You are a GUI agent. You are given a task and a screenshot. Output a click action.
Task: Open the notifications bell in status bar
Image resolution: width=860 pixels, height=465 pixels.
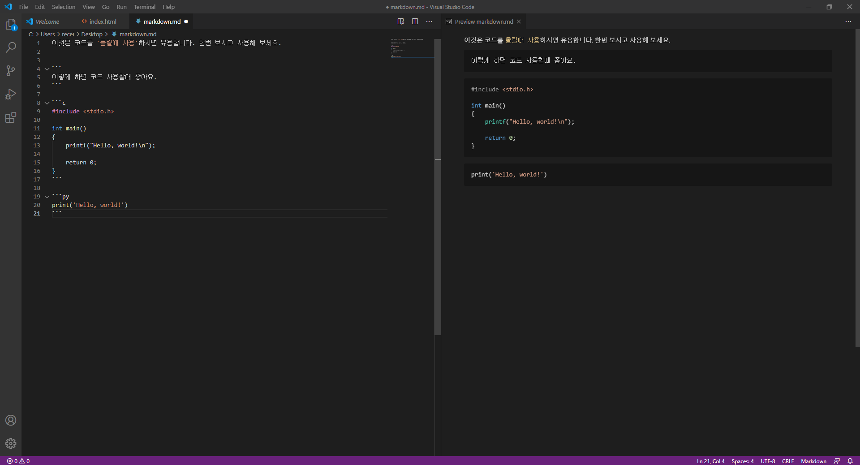[850, 461]
